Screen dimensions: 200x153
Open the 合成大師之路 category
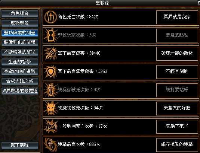(20, 81)
